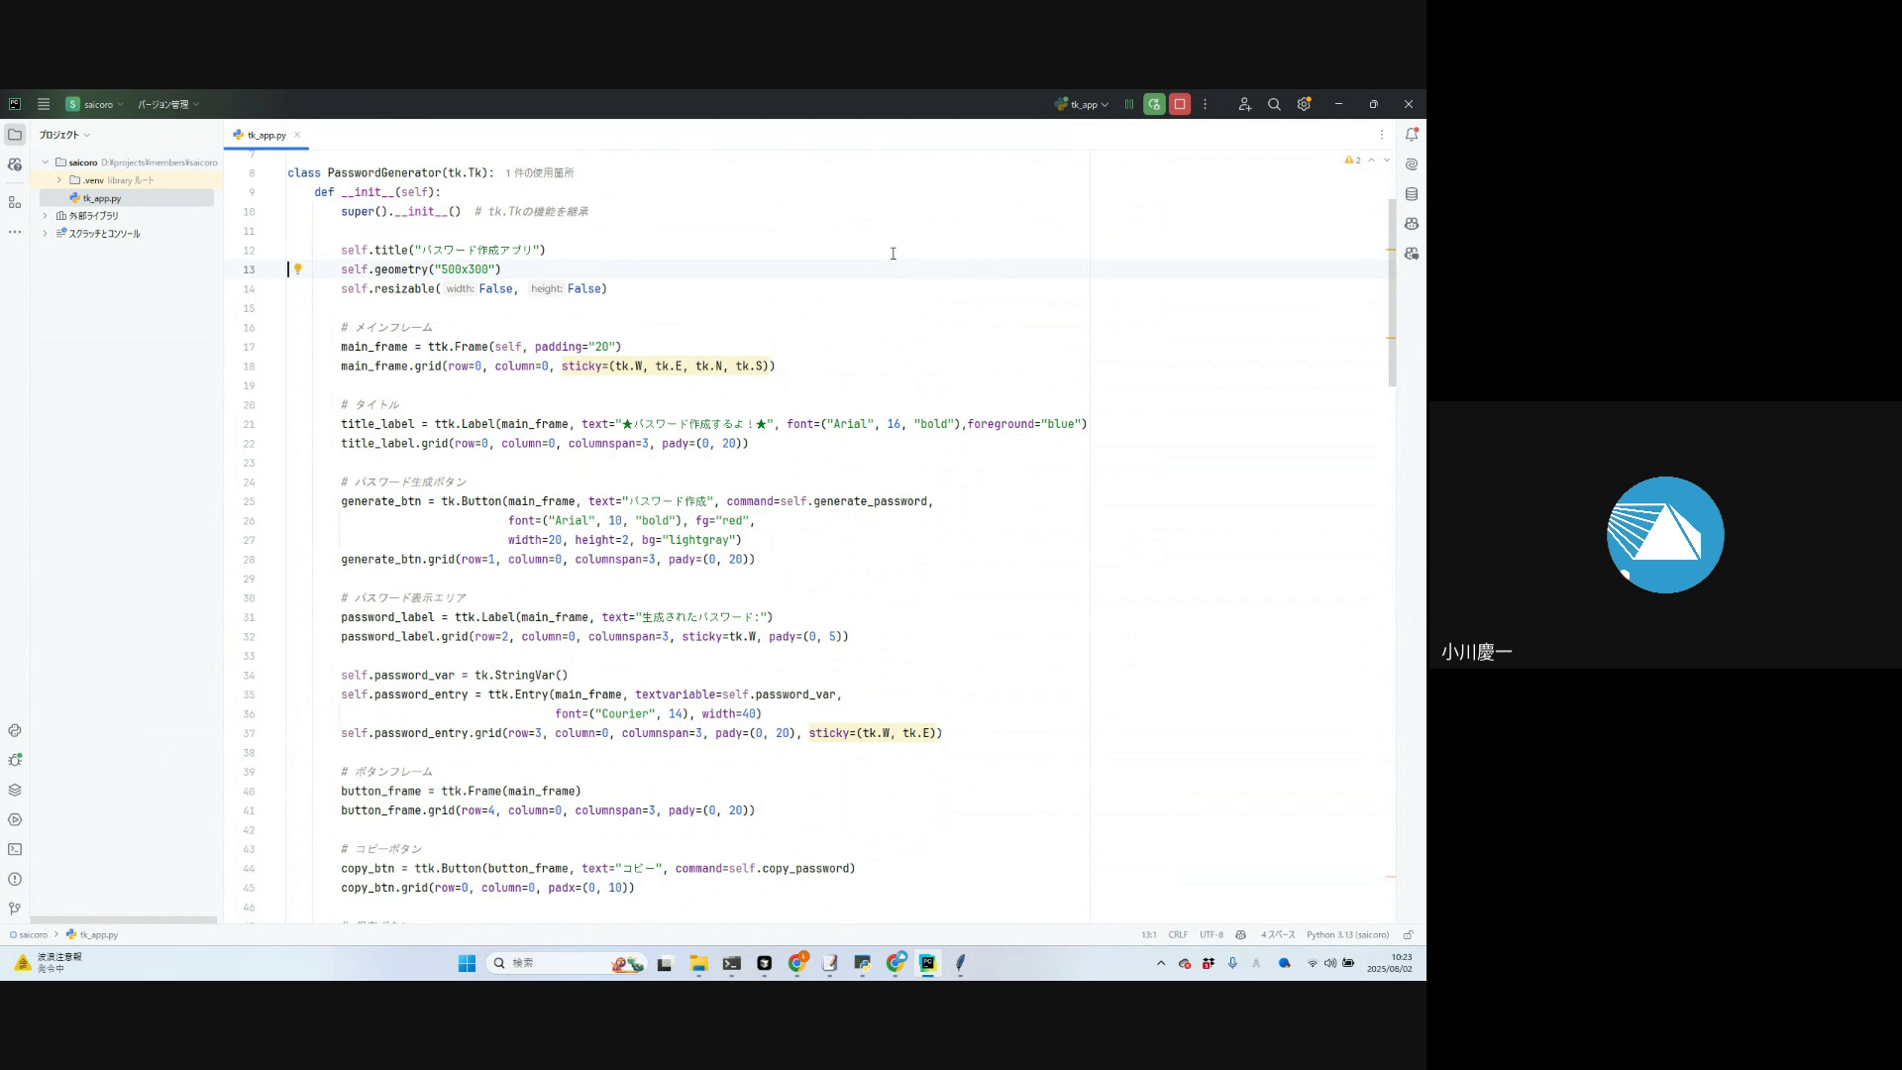Open the Python Packages tool window
Viewport: 1902px width, 1070px height.
pos(15,790)
